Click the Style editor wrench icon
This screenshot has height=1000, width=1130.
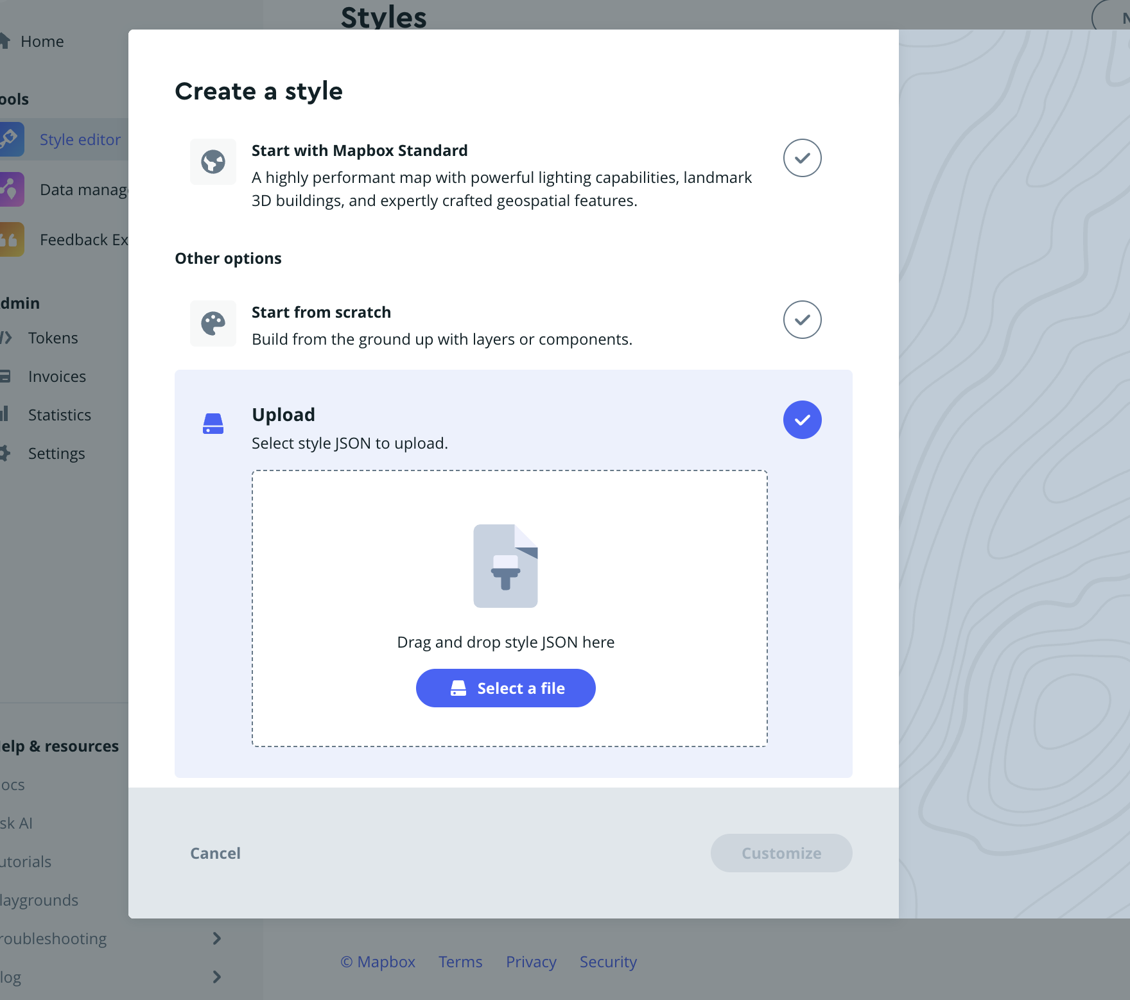coord(11,139)
